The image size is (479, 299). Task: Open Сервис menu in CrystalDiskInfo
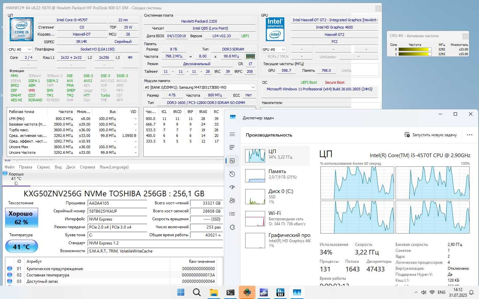tap(44, 167)
